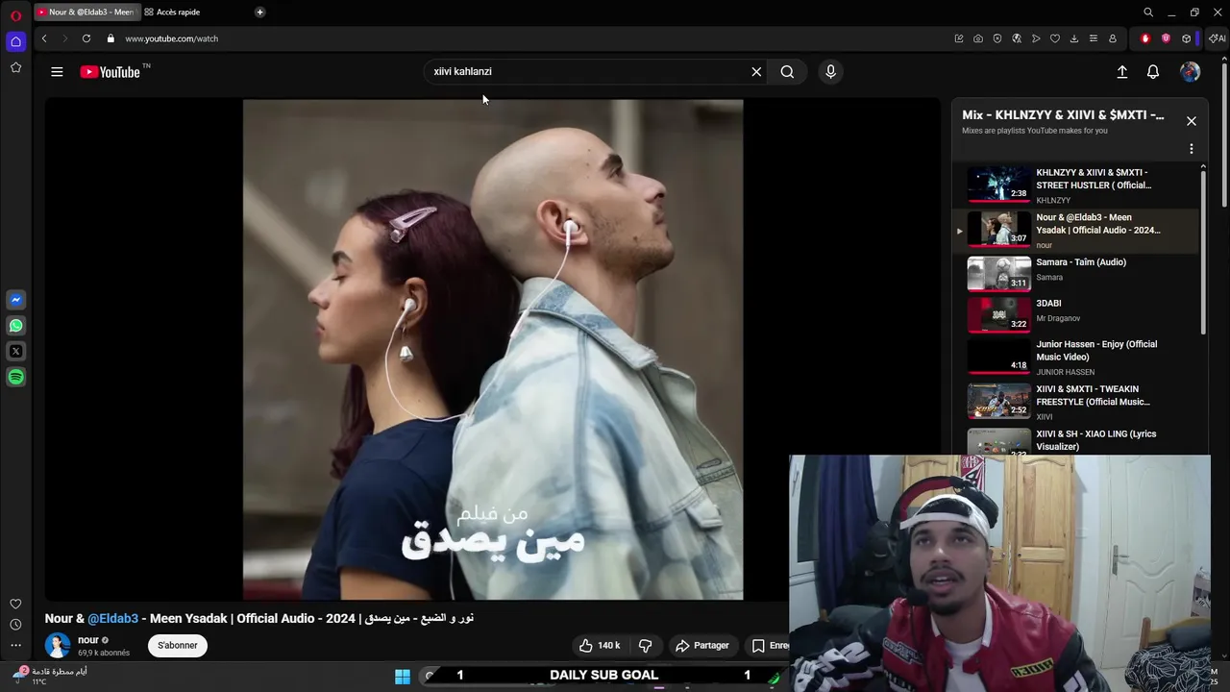
Task: Open the YouTube hamburger guide menu
Action: pos(57,72)
